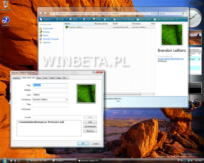Open Searches in Favorite Links

click(x=47, y=42)
